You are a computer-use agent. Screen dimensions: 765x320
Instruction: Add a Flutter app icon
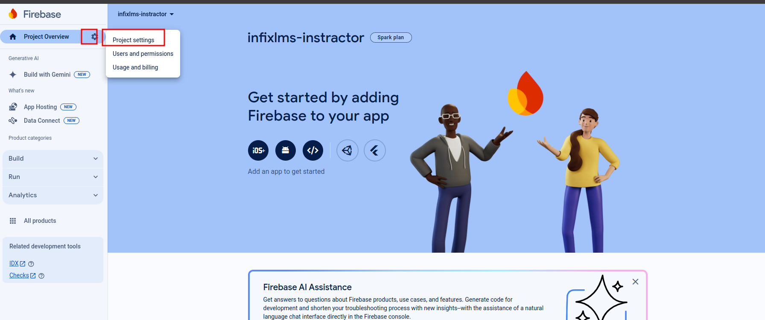point(375,150)
